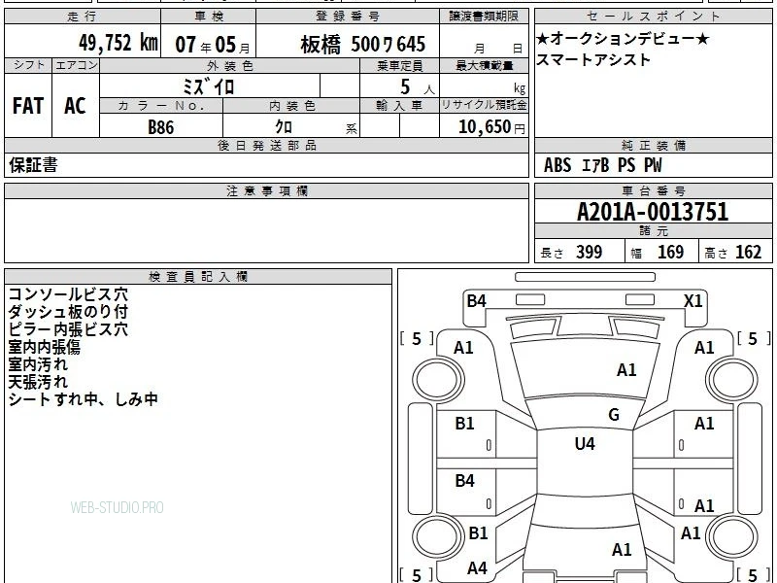Image resolution: width=777 pixels, height=583 pixels.
Task: Click the セールスポイント header
Action: (653, 17)
